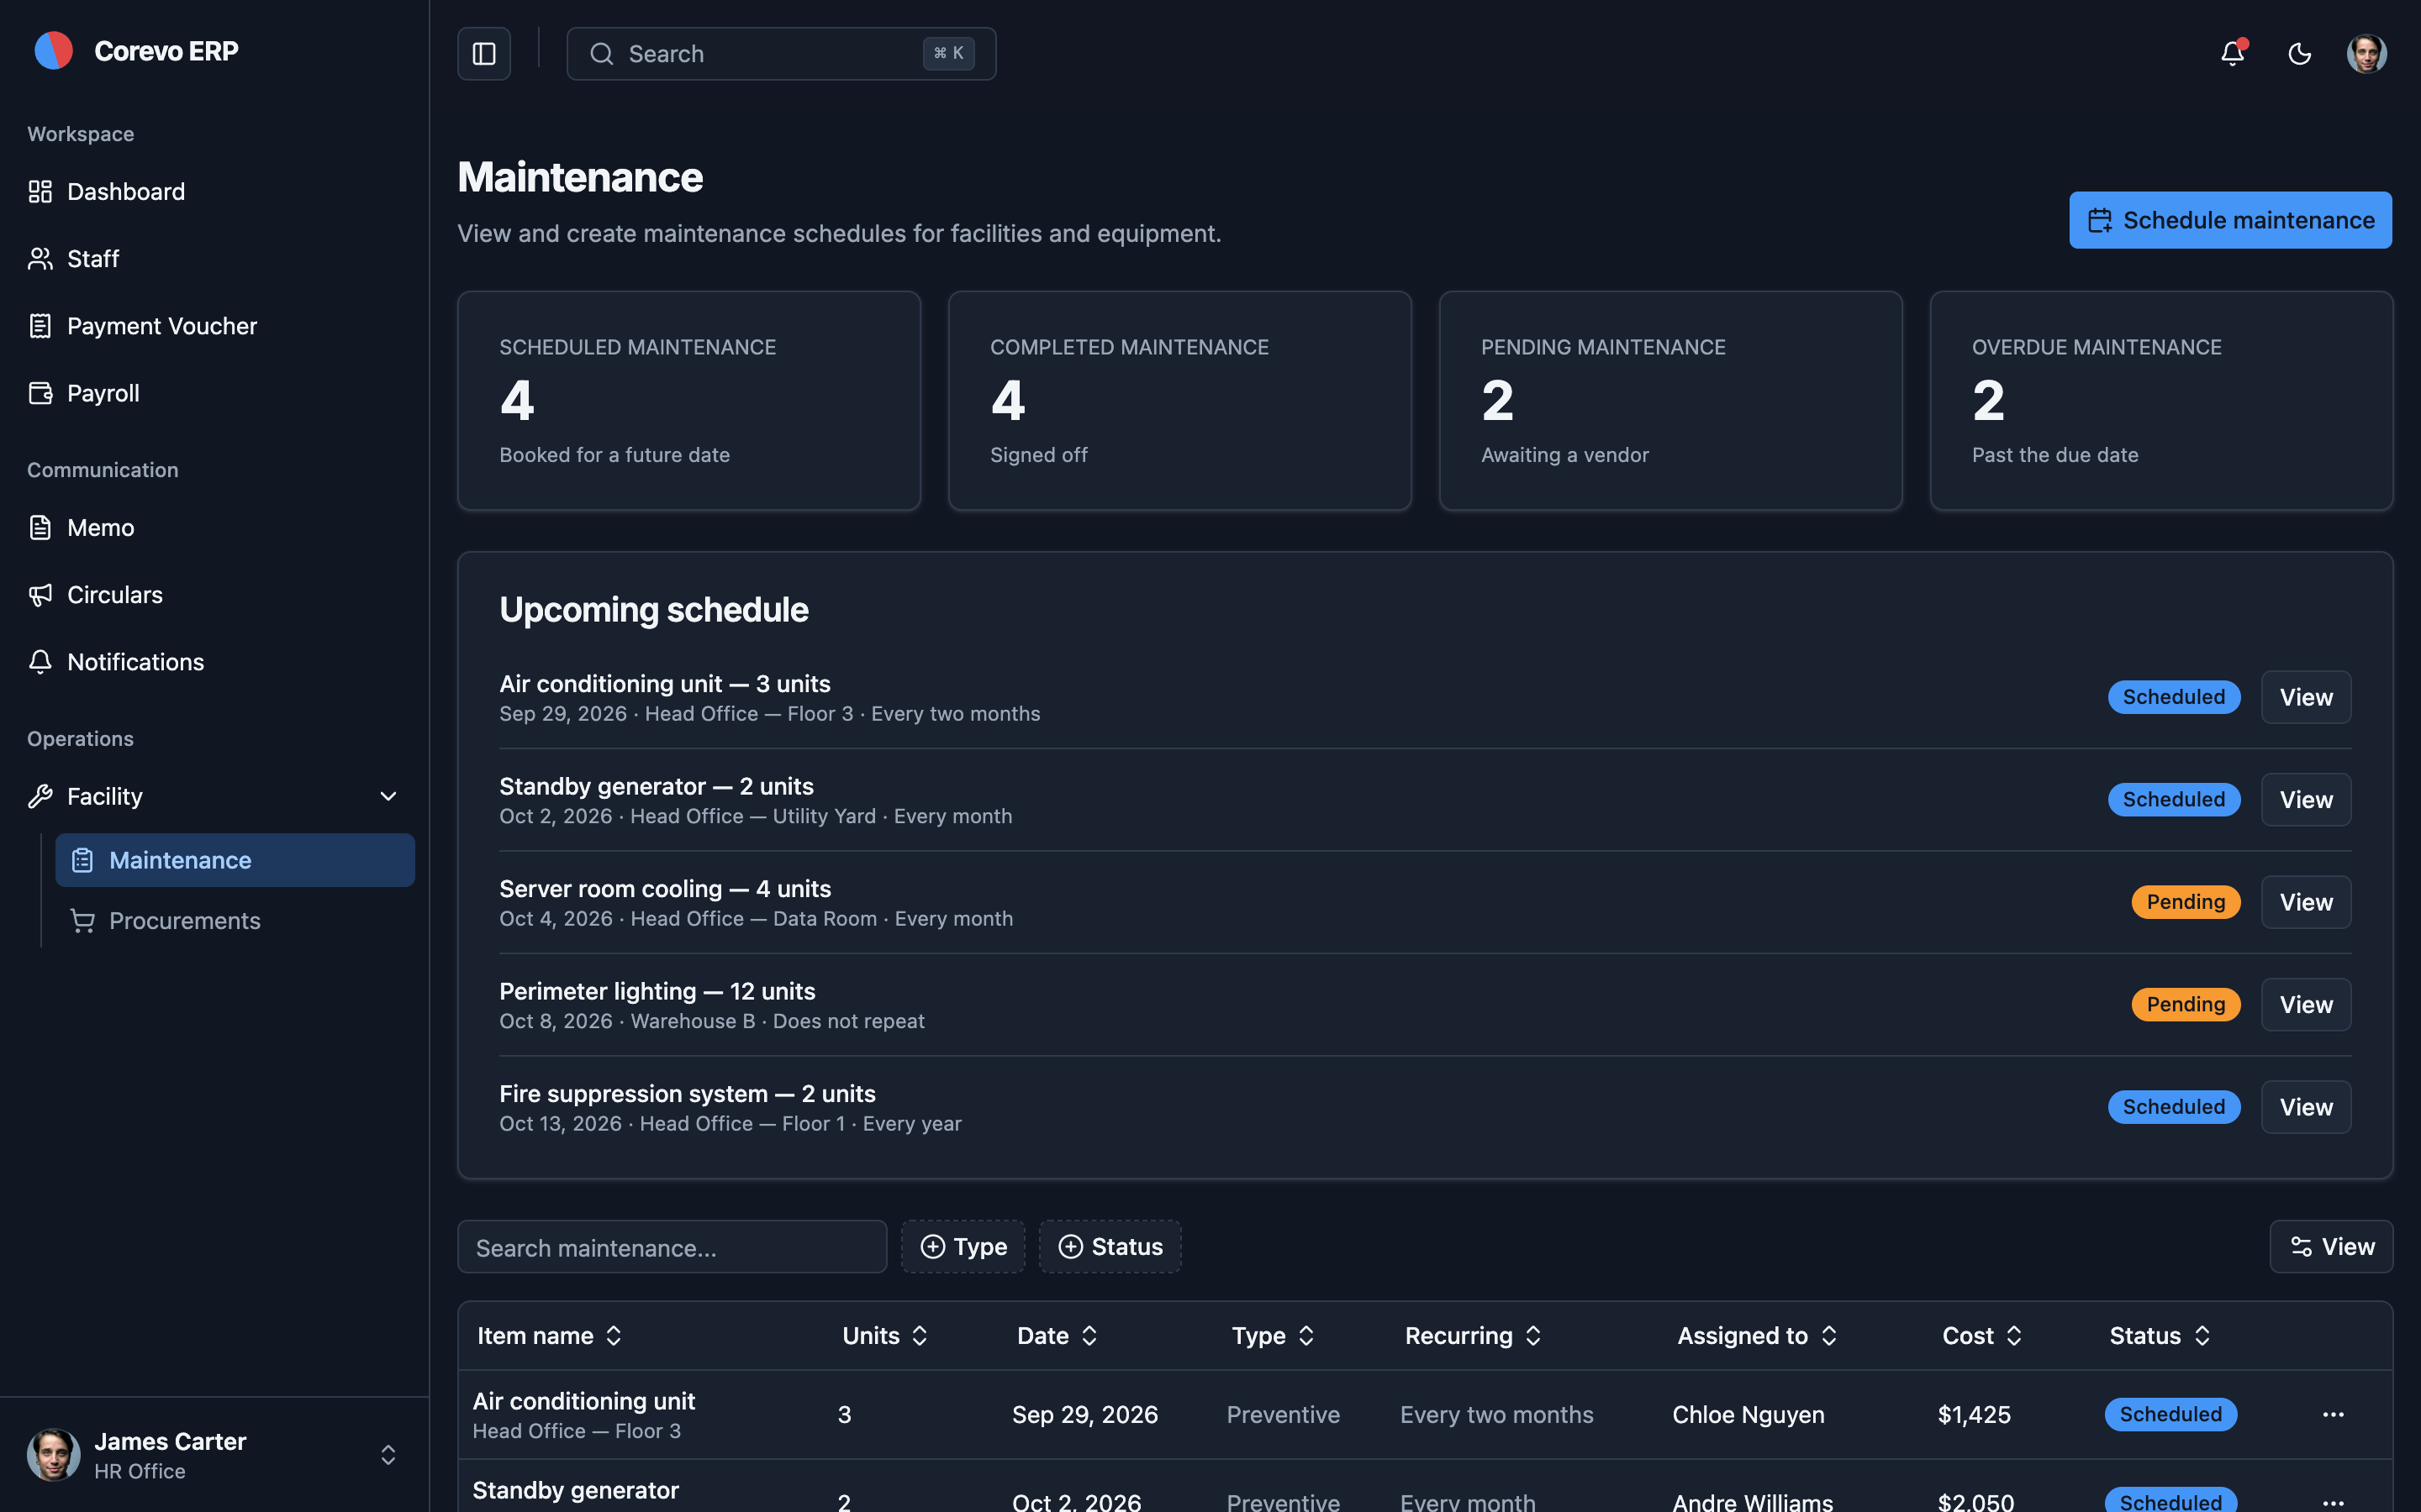This screenshot has width=2421, height=1512.
Task: Sort by Item name column
Action: coord(551,1336)
